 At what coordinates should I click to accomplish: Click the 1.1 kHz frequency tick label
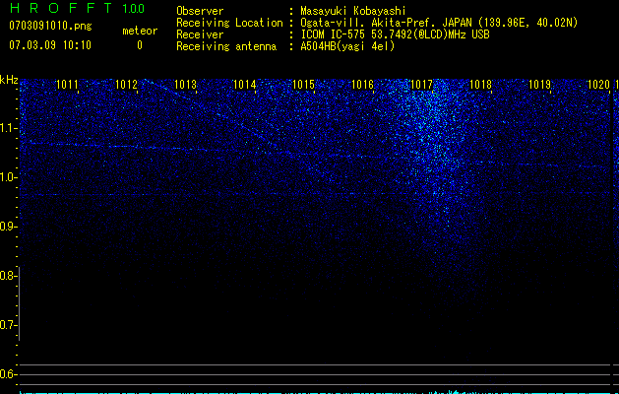pos(8,128)
